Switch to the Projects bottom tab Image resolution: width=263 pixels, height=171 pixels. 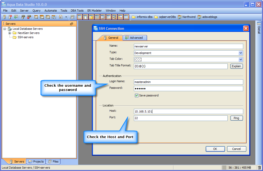click(x=36, y=162)
